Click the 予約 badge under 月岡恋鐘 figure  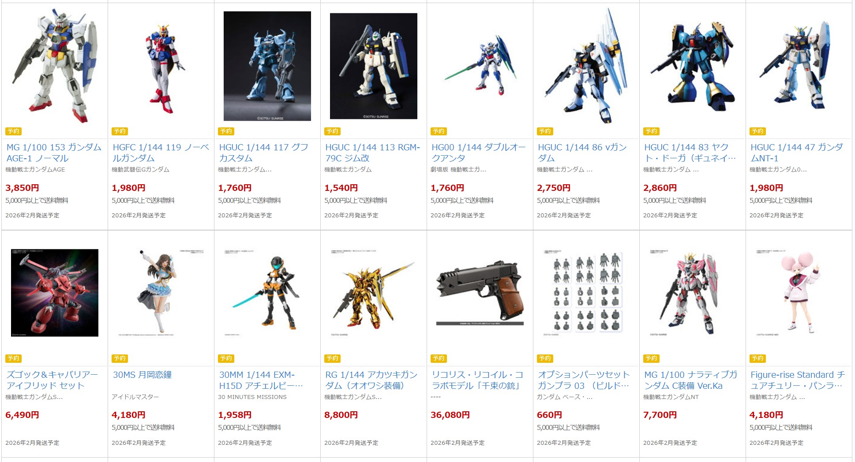(120, 358)
